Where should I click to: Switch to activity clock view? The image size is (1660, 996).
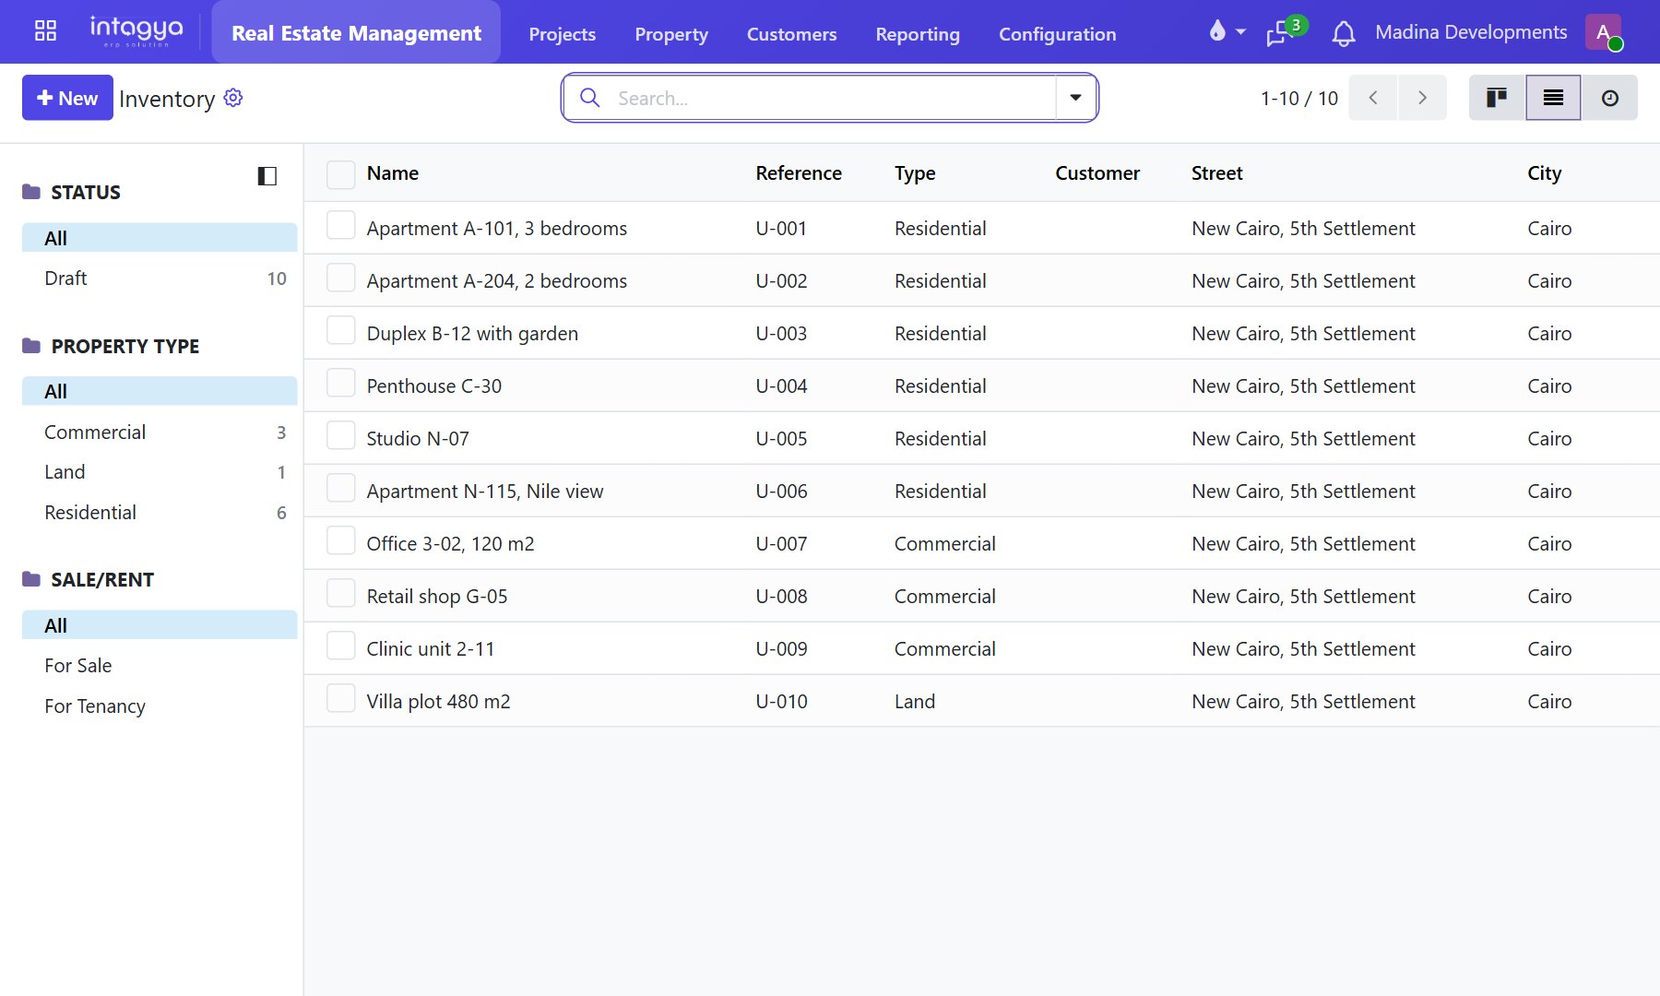tap(1610, 98)
